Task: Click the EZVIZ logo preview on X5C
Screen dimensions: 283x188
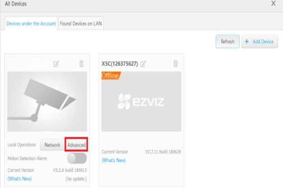Action: click(141, 101)
